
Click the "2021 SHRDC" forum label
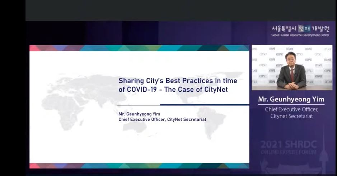[289, 144]
